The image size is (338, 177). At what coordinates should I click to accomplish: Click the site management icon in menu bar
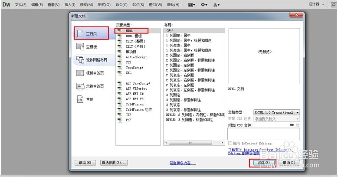pyautogui.click(x=217, y=4)
